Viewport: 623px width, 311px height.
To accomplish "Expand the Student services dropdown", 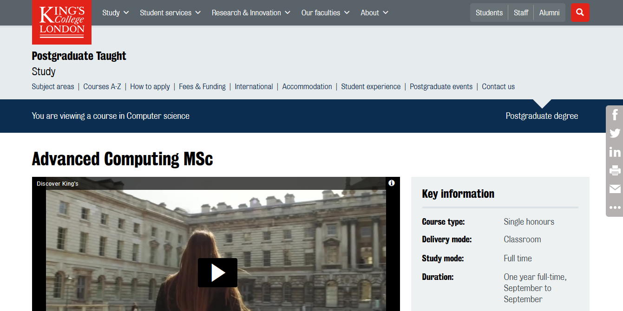I will click(170, 13).
